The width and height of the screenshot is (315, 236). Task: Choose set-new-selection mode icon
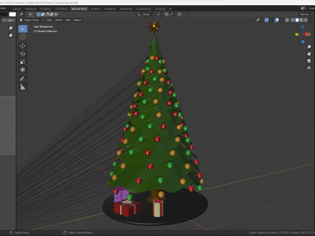(x=39, y=14)
